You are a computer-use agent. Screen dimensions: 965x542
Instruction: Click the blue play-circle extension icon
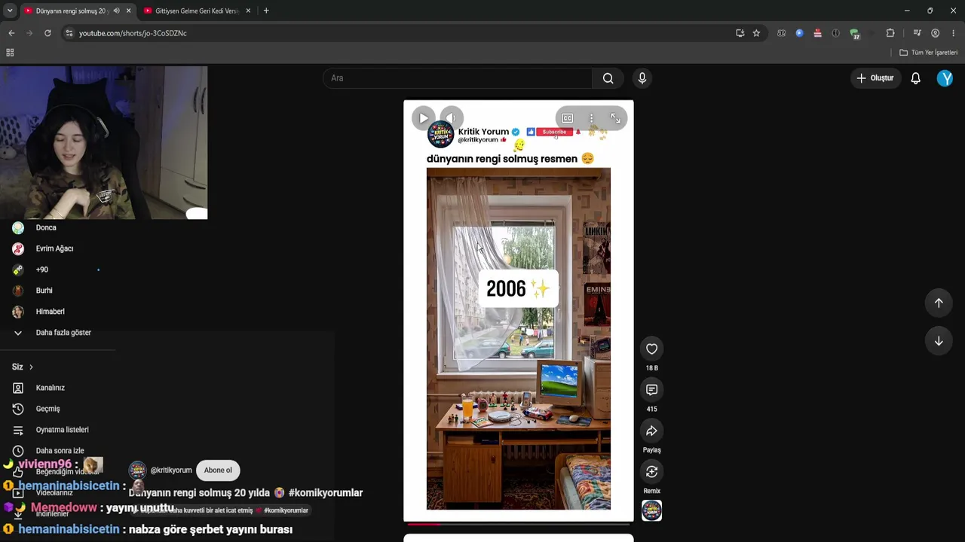pyautogui.click(x=799, y=33)
